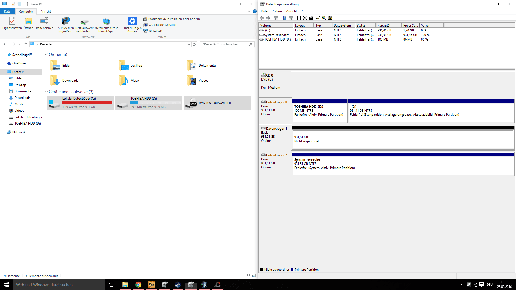
Task: Collapse the Explorer ribbon
Action: (x=249, y=11)
